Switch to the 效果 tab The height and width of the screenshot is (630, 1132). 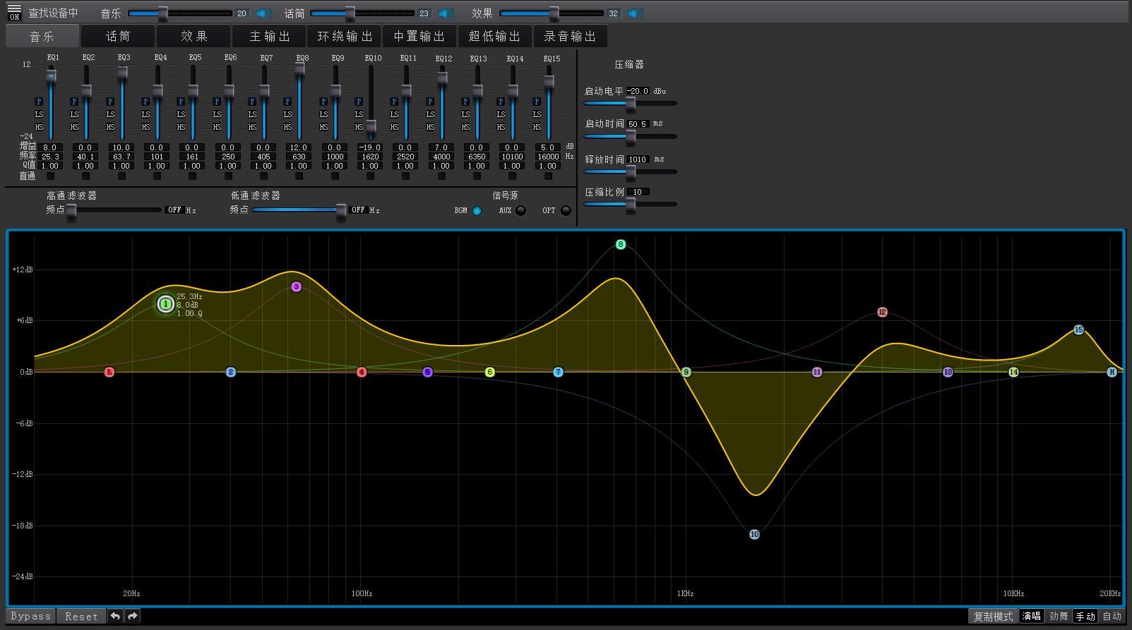coord(193,36)
